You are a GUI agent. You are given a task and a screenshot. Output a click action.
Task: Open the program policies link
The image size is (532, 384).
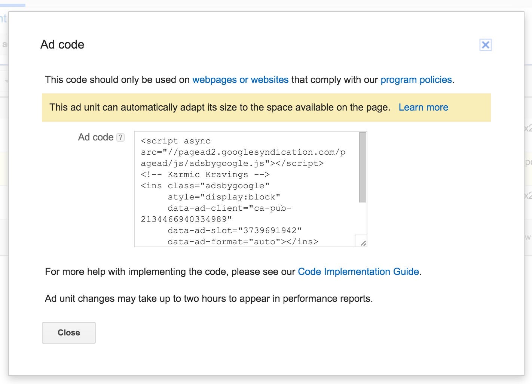coord(416,80)
